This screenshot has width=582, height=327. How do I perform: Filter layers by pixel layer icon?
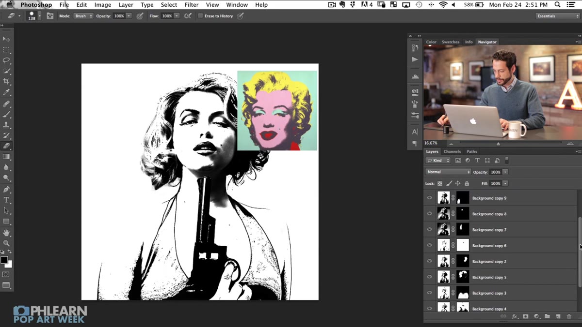(x=458, y=160)
